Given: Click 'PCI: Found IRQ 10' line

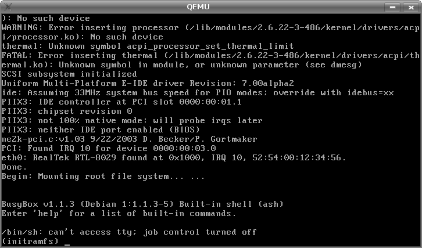Looking at the screenshot, I should [x=109, y=148].
